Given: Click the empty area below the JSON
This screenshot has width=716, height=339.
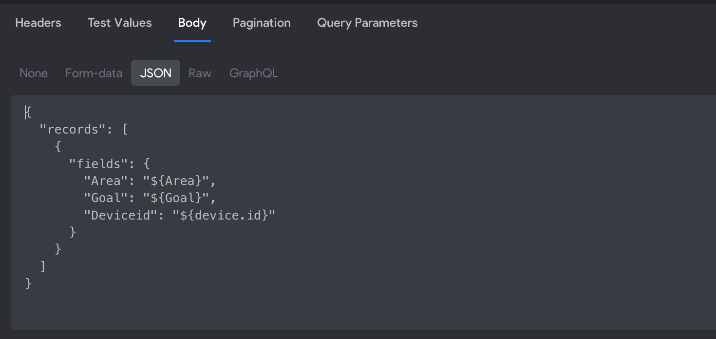Looking at the screenshot, I should [363, 308].
